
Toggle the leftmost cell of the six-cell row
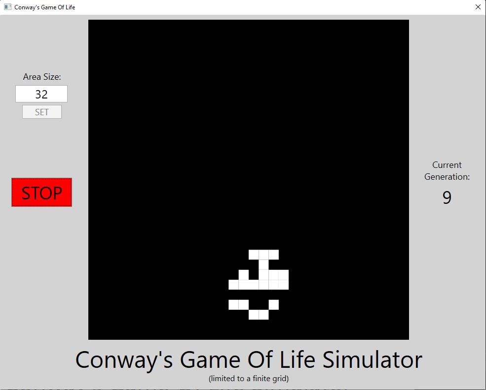pyautogui.click(x=233, y=285)
